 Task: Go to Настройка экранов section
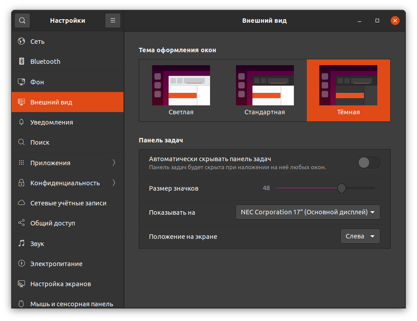point(61,284)
